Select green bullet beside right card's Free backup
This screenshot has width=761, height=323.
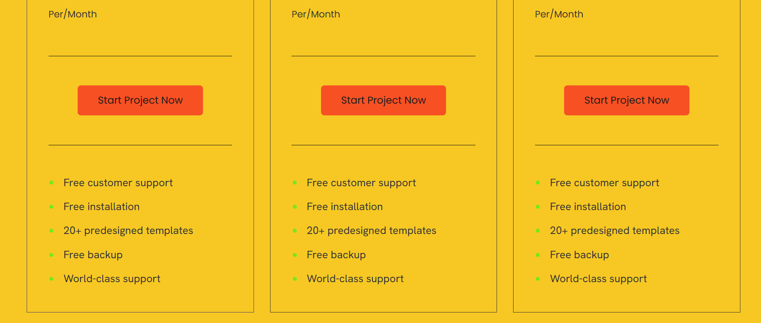click(x=538, y=255)
